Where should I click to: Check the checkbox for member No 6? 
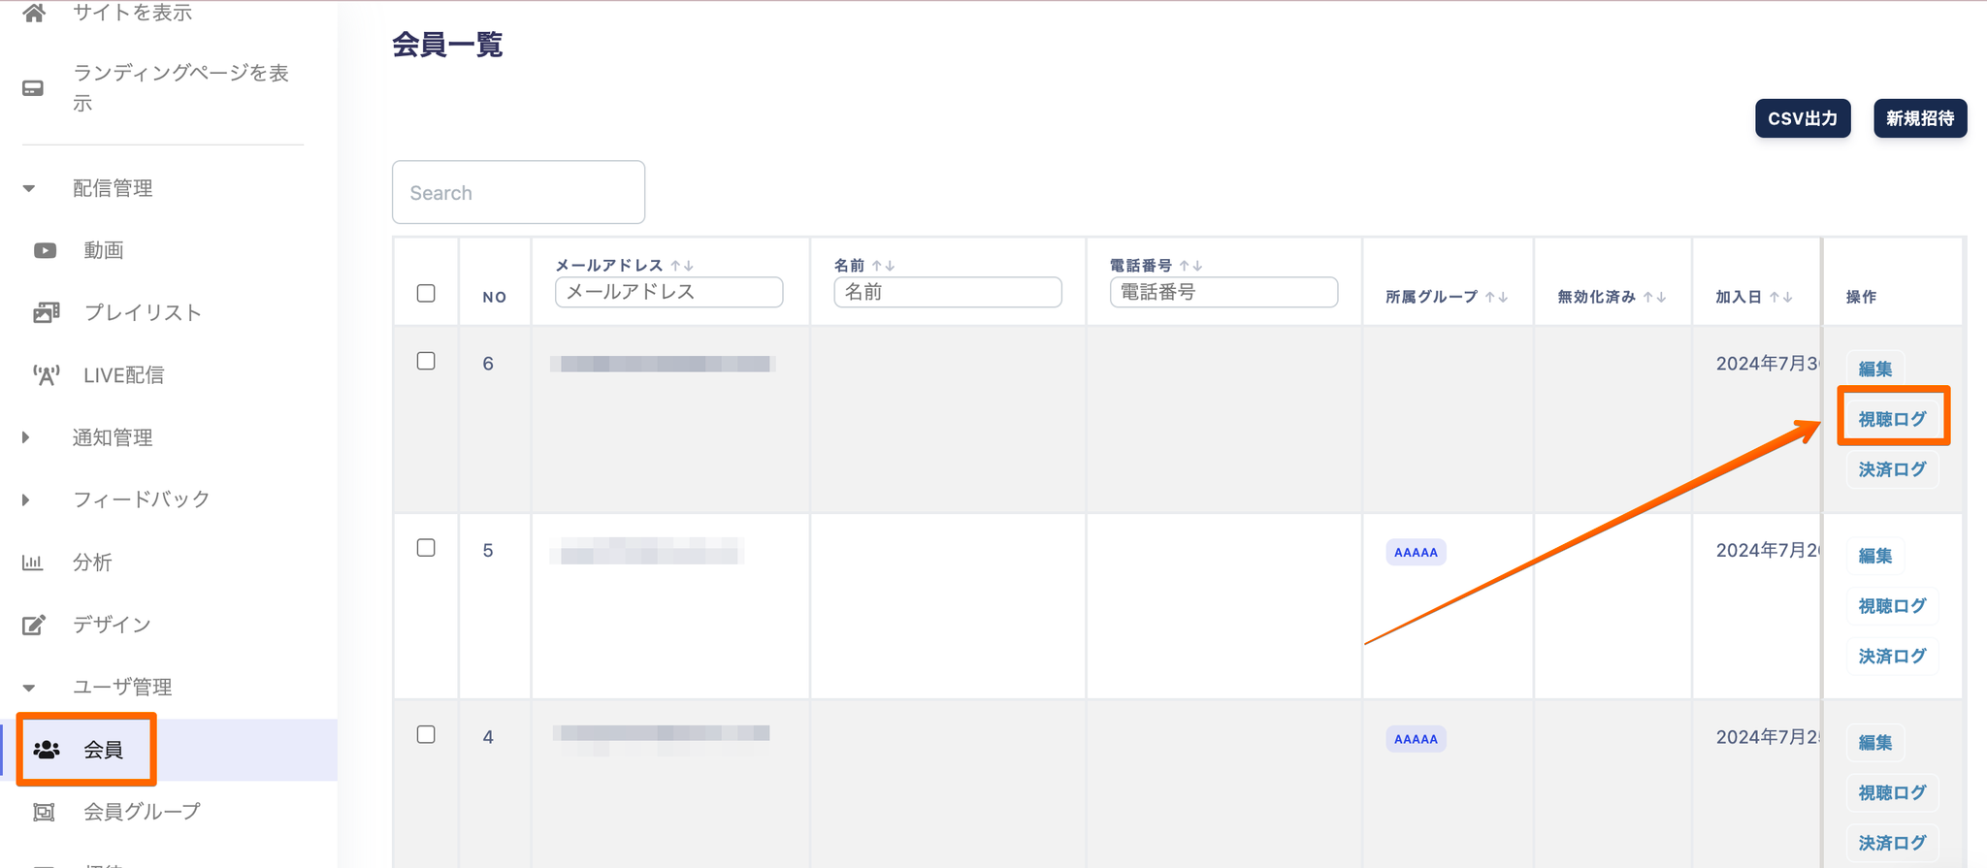426,361
